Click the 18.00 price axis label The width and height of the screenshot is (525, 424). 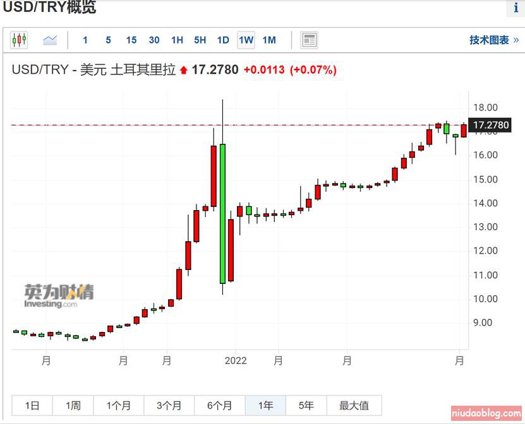pyautogui.click(x=485, y=108)
